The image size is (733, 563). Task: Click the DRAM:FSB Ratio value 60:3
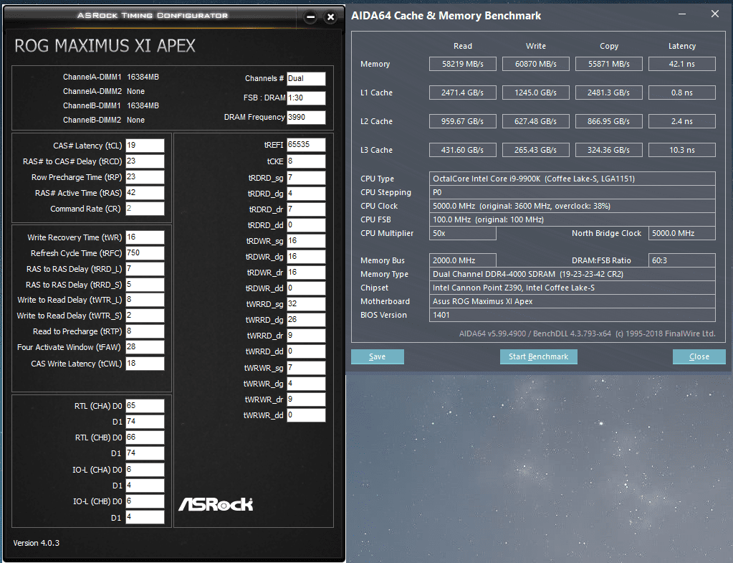tap(682, 260)
